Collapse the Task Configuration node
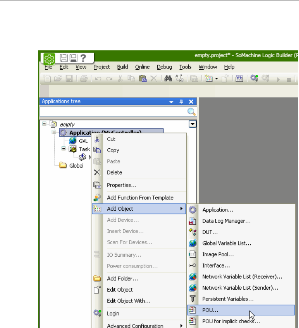 pyautogui.click(x=64, y=149)
